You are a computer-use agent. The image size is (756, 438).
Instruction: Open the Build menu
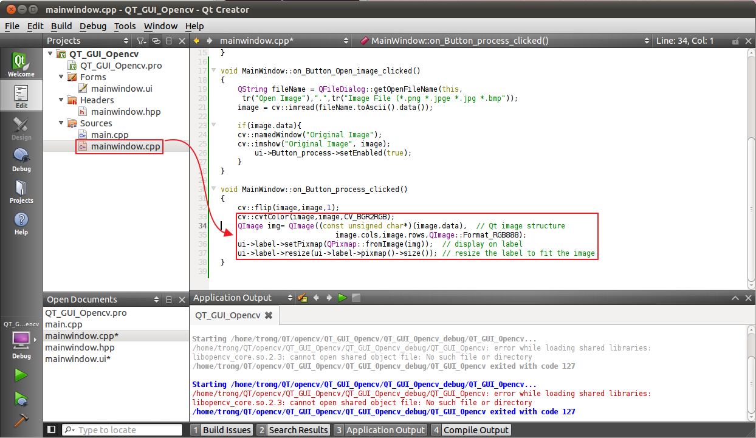pyautogui.click(x=61, y=26)
